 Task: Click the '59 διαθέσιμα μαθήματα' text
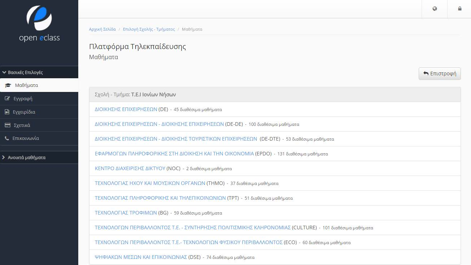(x=198, y=213)
